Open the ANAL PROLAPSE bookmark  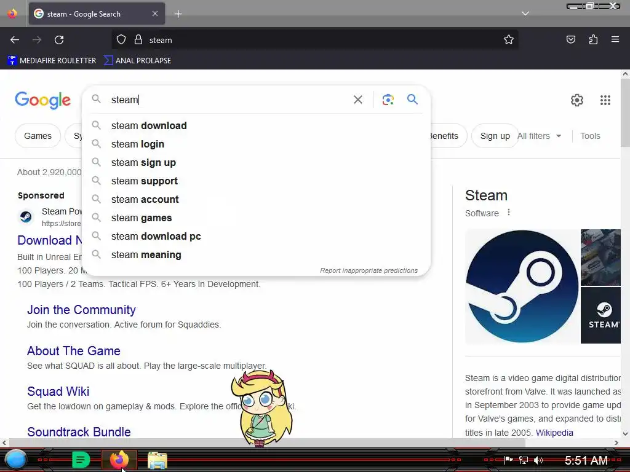tap(137, 61)
